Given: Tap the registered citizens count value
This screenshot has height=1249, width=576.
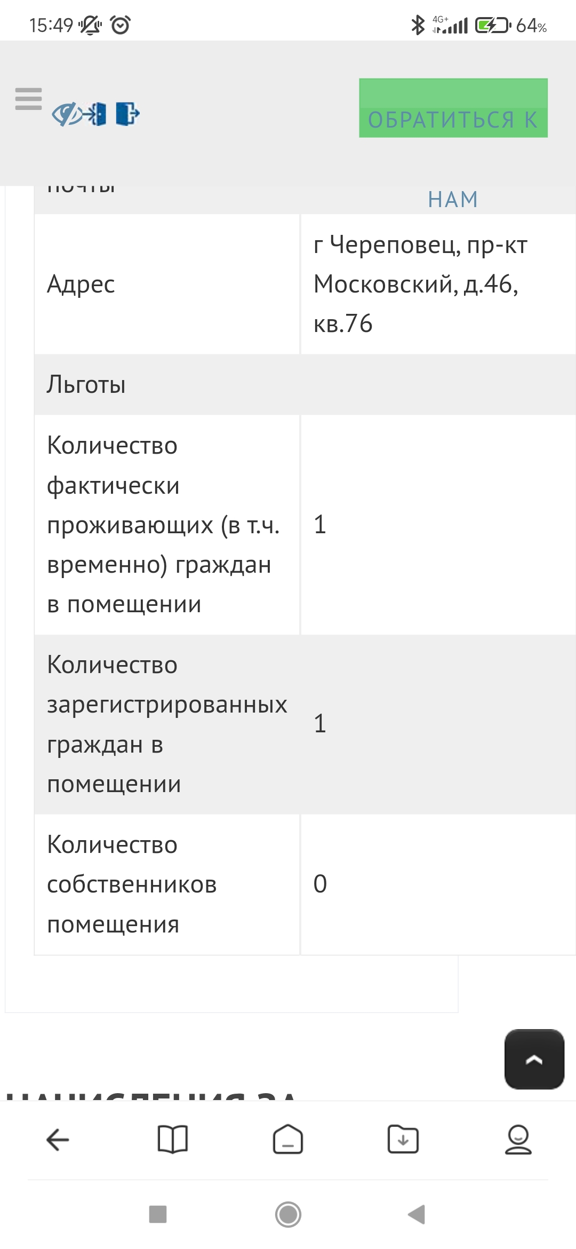Looking at the screenshot, I should [x=320, y=724].
